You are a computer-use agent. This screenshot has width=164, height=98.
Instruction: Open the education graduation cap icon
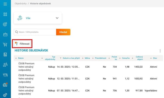click(x=5, y=75)
